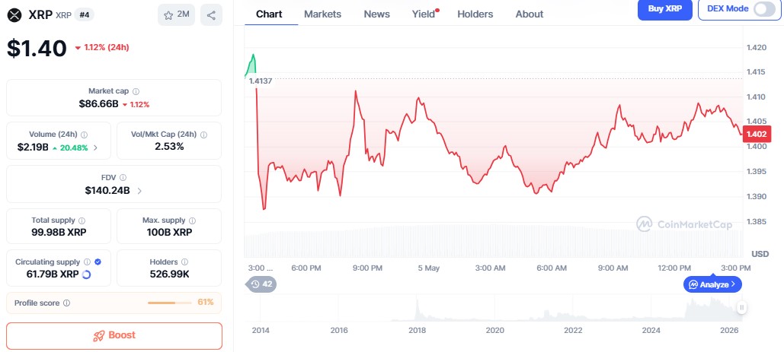Click the 2022 mark on the range timeline
Screen dimensions: 784x352
click(573, 330)
